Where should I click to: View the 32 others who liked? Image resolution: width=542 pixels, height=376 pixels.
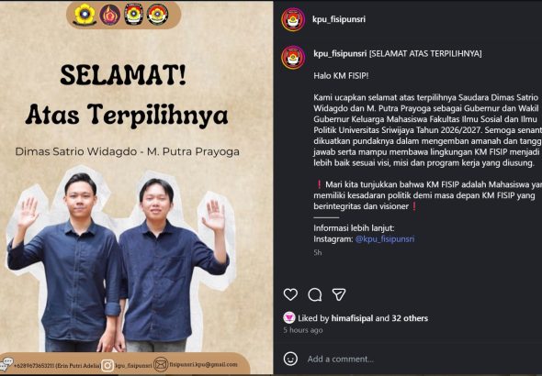(x=410, y=318)
